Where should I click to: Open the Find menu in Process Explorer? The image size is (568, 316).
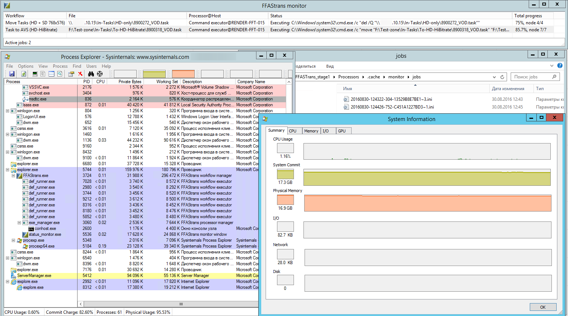click(77, 66)
